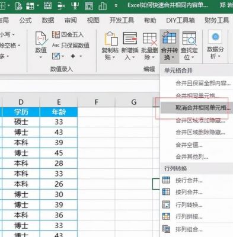
Task: Click the 数值 document icon
Action: pyautogui.click(x=41, y=39)
